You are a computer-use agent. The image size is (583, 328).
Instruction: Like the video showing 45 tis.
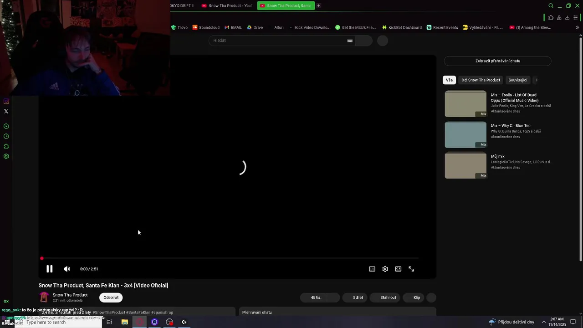coord(313,297)
